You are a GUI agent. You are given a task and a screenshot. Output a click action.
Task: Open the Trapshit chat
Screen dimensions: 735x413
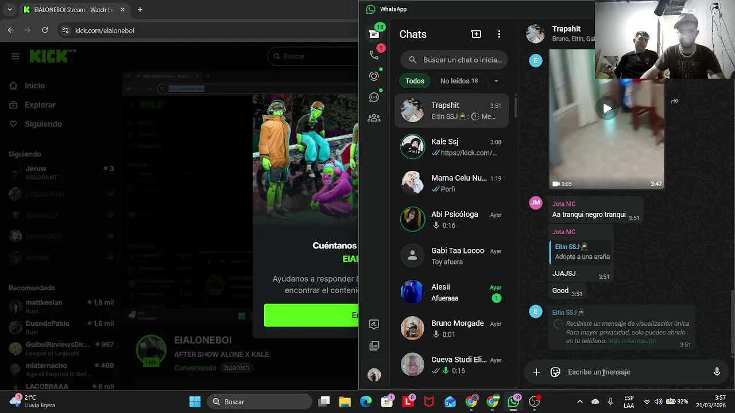click(x=451, y=111)
